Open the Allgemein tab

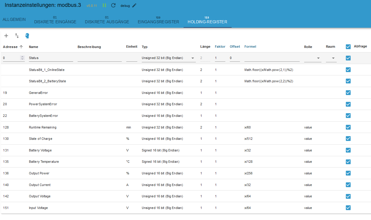[x=14, y=19]
